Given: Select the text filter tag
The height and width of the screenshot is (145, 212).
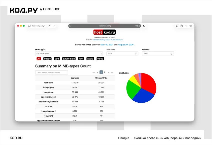Looking at the screenshot, I should click(x=57, y=59).
